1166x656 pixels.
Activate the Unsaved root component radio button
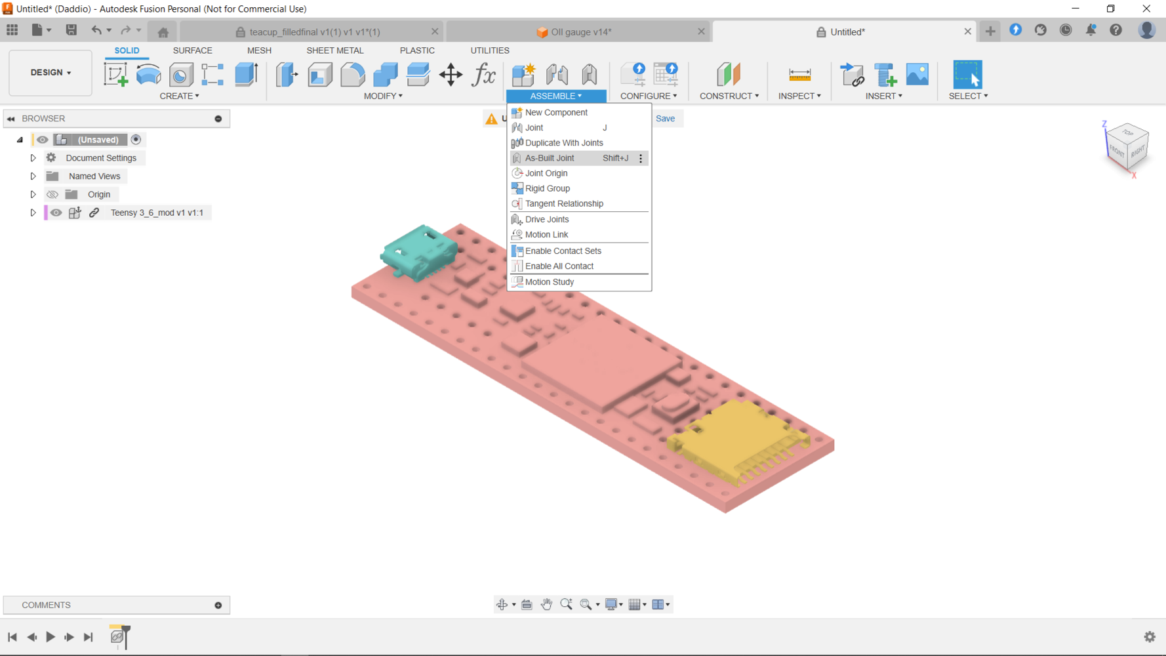136,140
